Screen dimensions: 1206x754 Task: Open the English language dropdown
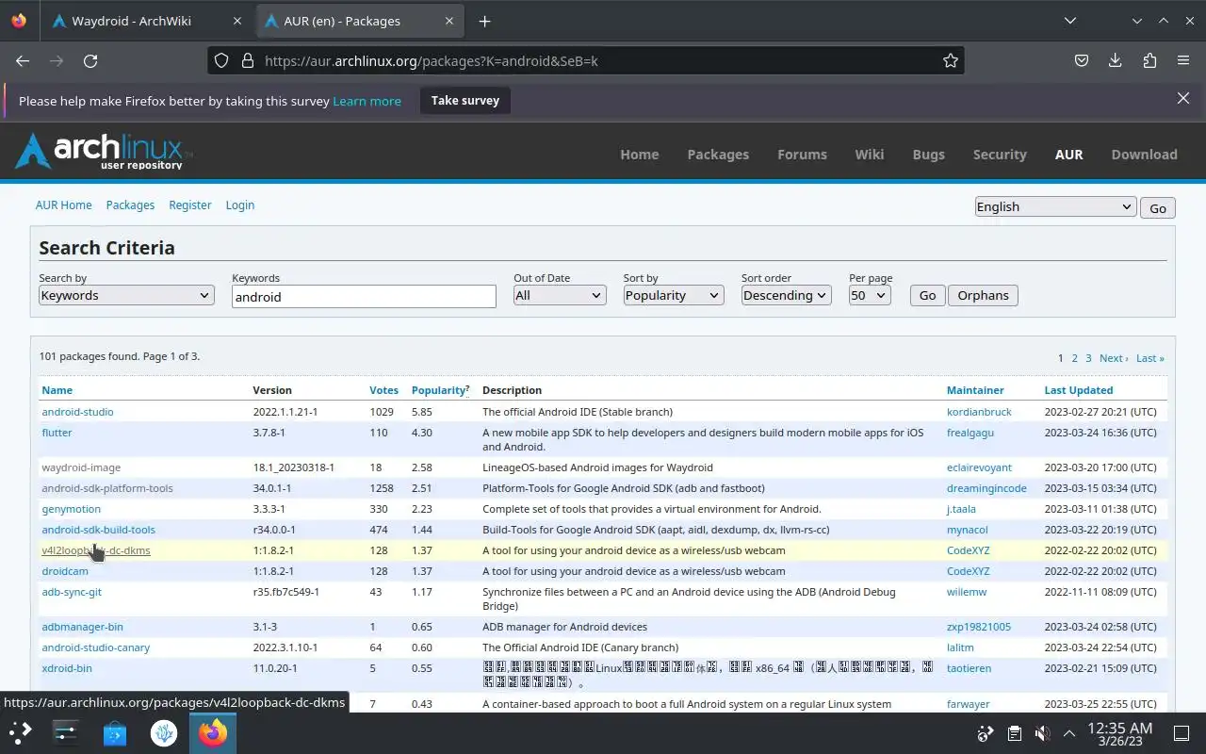pyautogui.click(x=1055, y=206)
